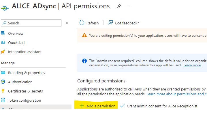The image size is (207, 114).
Task: Click the blue info circle icon
Action: tap(84, 61)
